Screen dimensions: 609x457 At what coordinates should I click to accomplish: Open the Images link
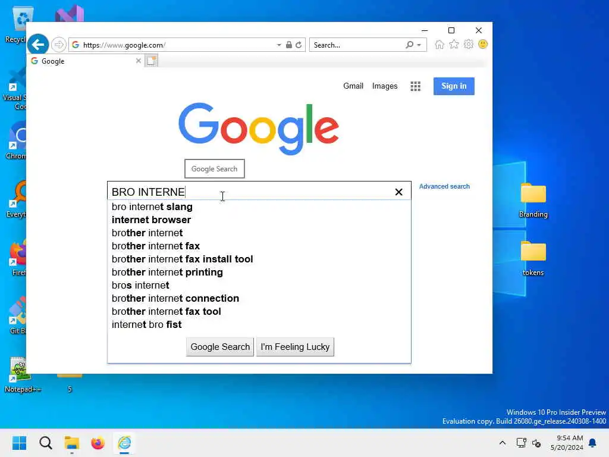pyautogui.click(x=385, y=86)
